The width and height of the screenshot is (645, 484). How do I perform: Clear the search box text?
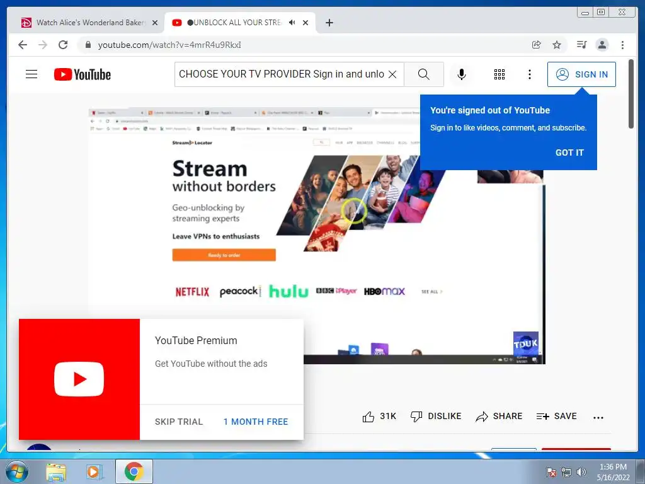pyautogui.click(x=392, y=74)
